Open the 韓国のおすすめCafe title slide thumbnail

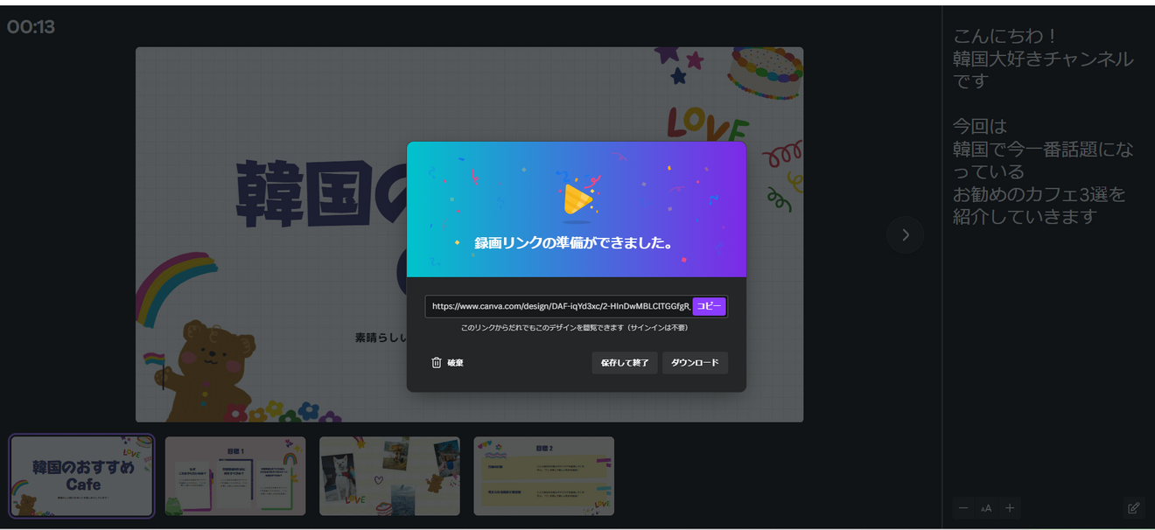81,476
